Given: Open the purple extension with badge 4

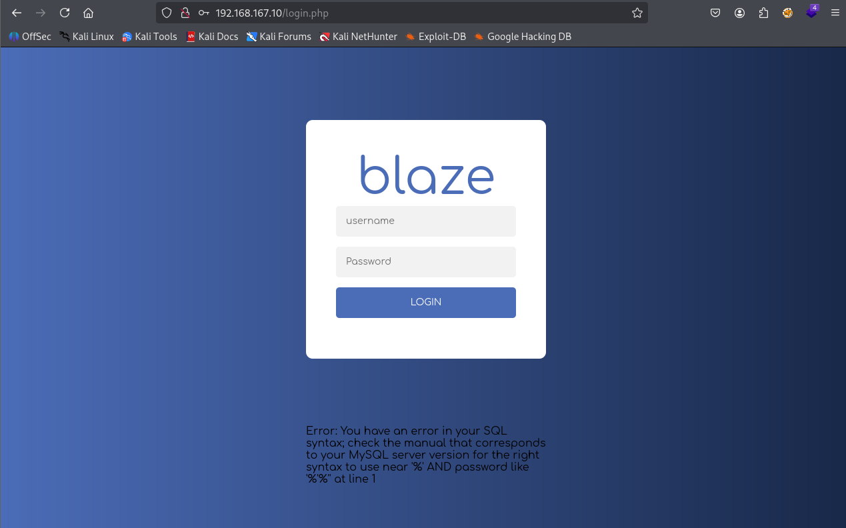Looking at the screenshot, I should pos(811,12).
